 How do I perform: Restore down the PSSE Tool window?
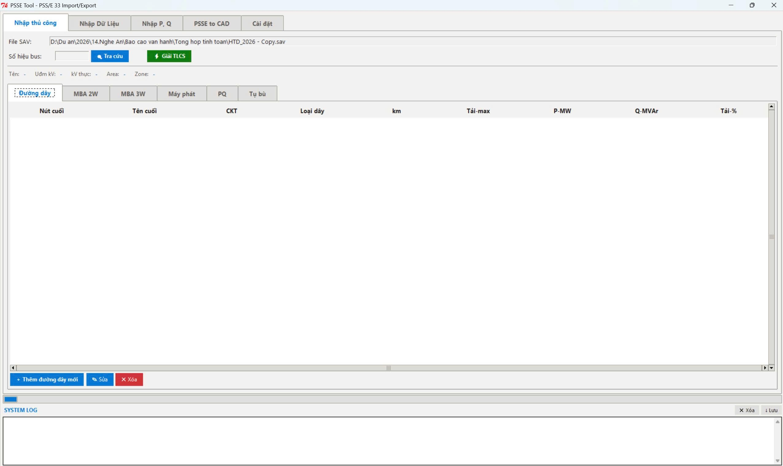pos(752,5)
